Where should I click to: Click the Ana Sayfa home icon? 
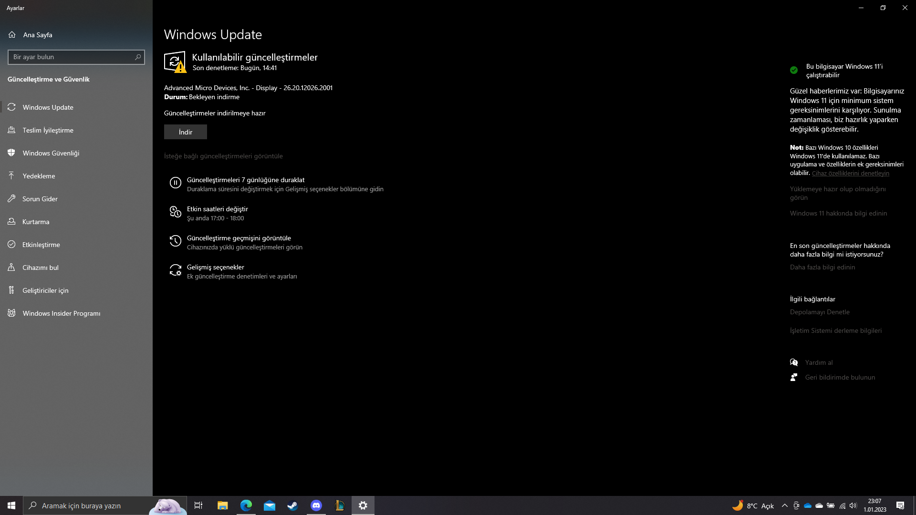[x=12, y=35]
